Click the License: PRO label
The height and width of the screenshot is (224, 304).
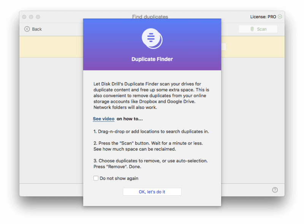coord(263,17)
